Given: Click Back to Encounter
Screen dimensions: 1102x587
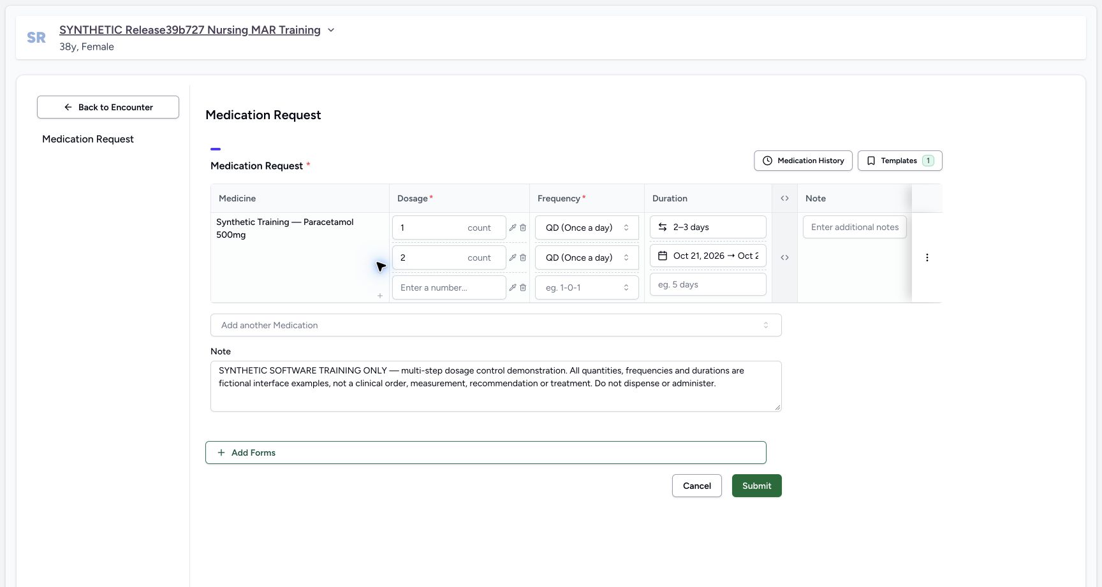Looking at the screenshot, I should 108,107.
